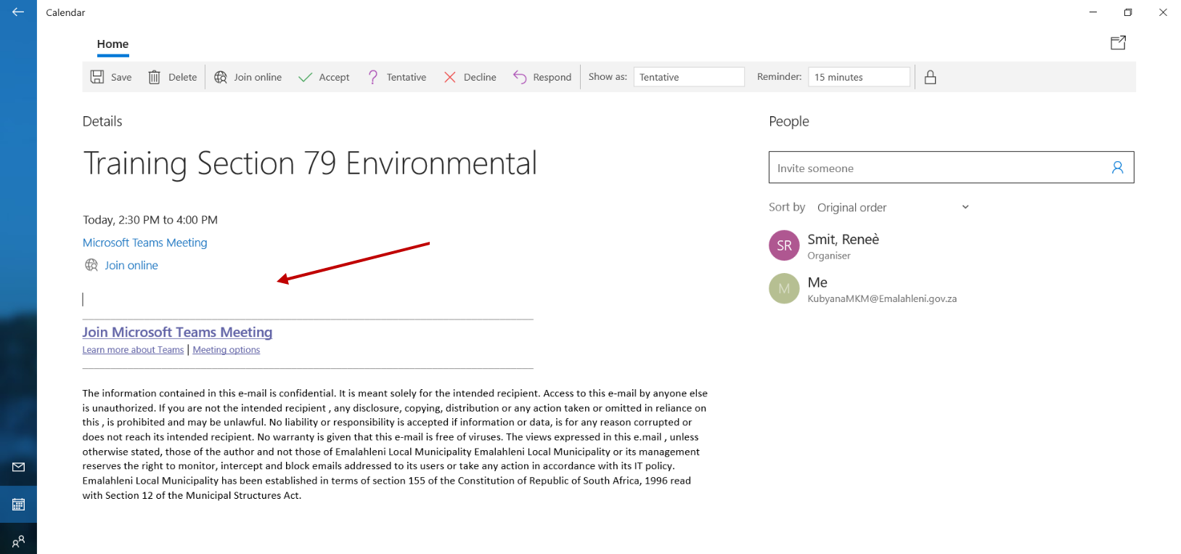
Task: Click KubyanaMKM@Emalahleni.gov.za address
Action: [x=882, y=298]
